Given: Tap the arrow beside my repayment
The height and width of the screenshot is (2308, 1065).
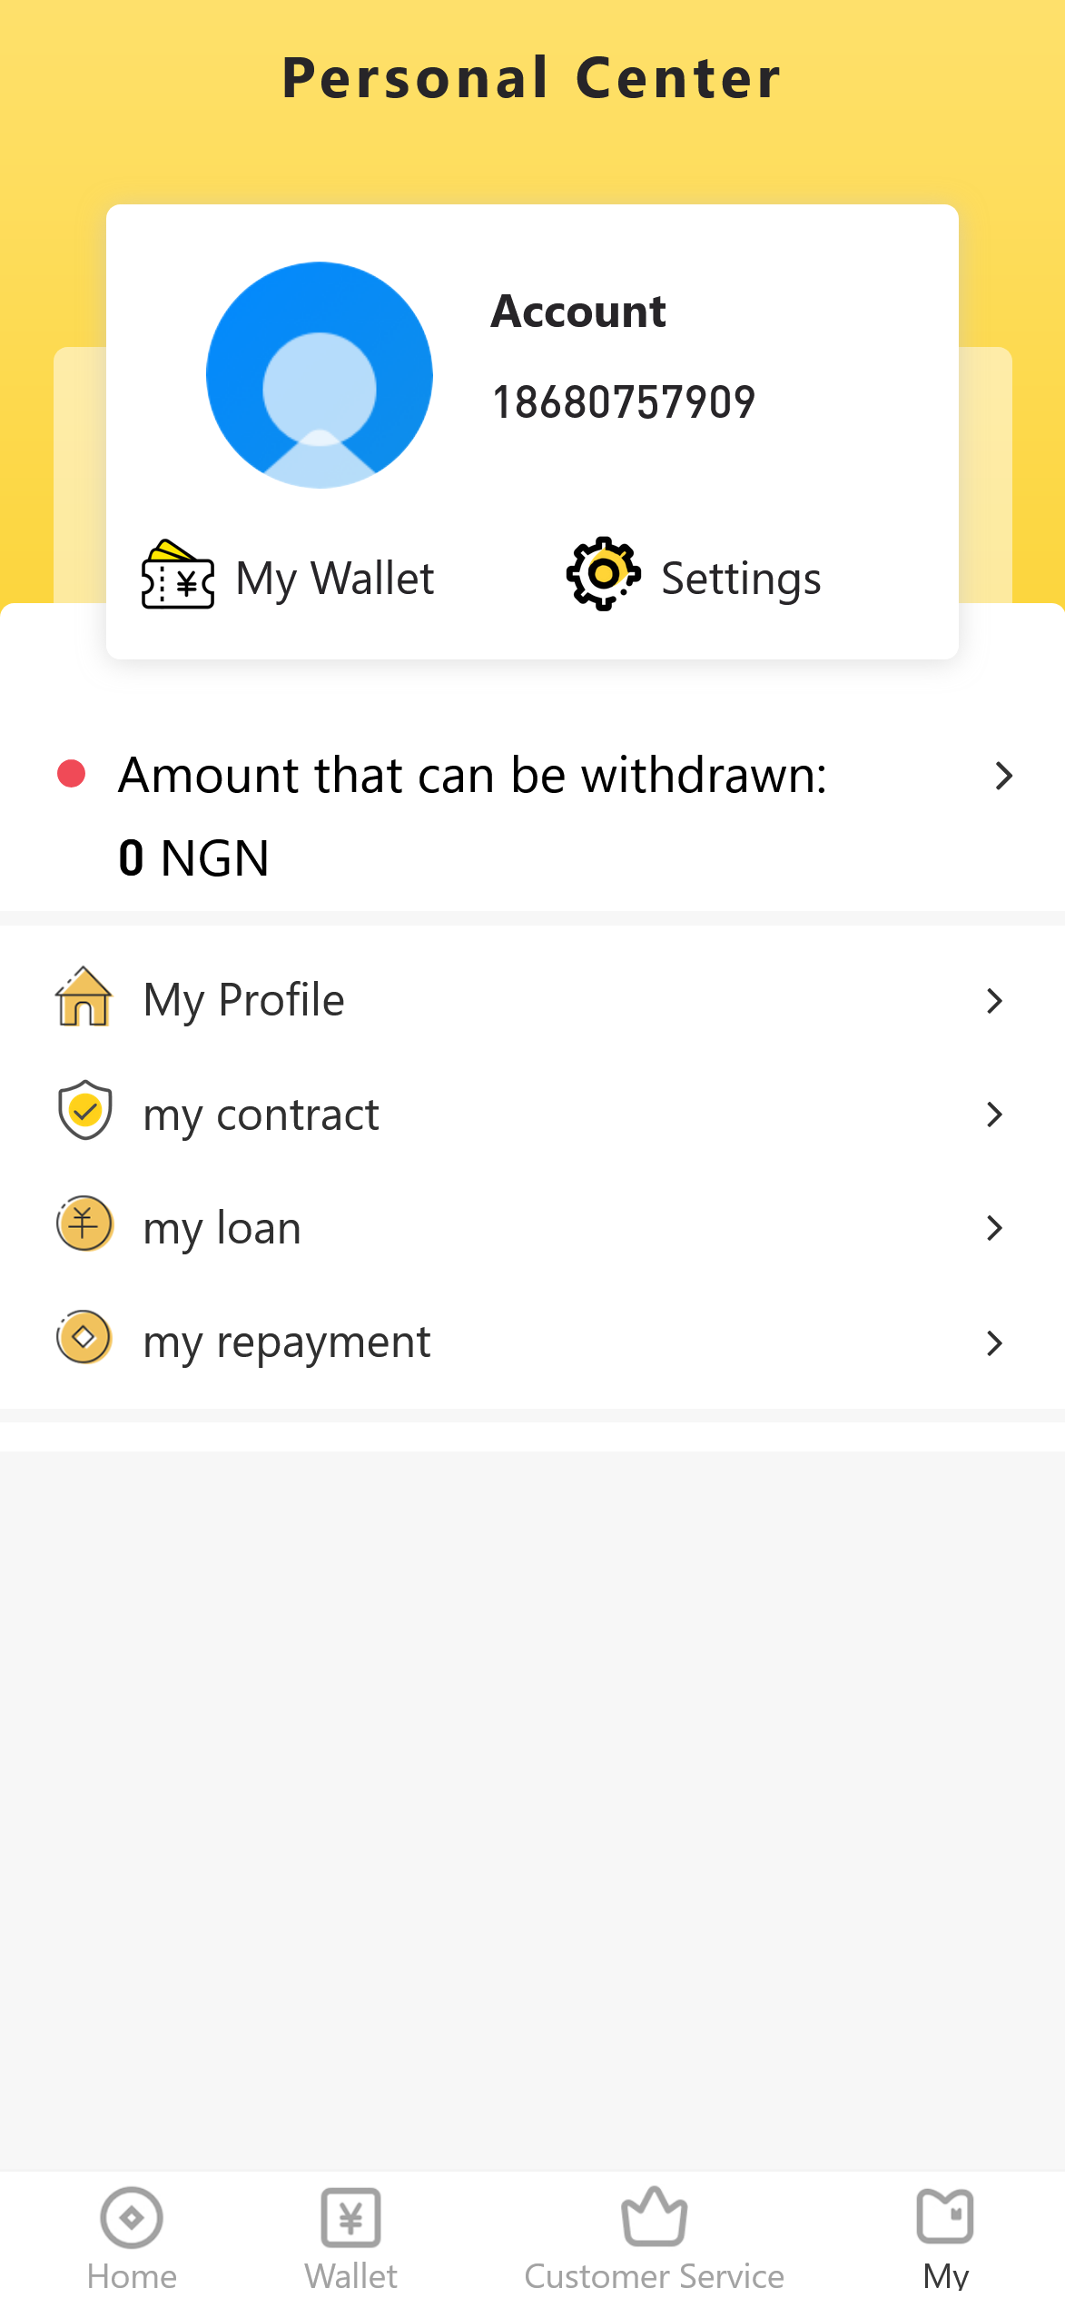Looking at the screenshot, I should tap(995, 1342).
